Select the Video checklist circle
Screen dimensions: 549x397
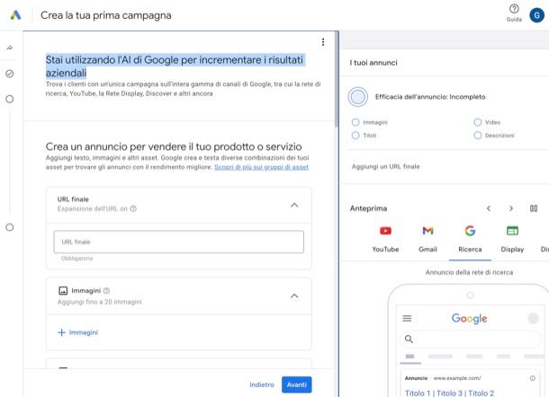click(478, 122)
